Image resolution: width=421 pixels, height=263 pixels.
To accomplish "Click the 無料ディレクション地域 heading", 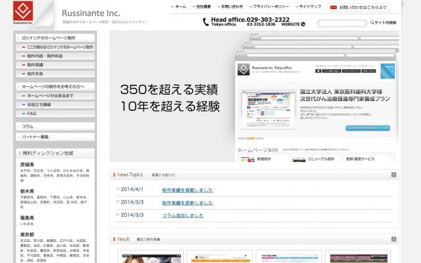I will [48, 153].
